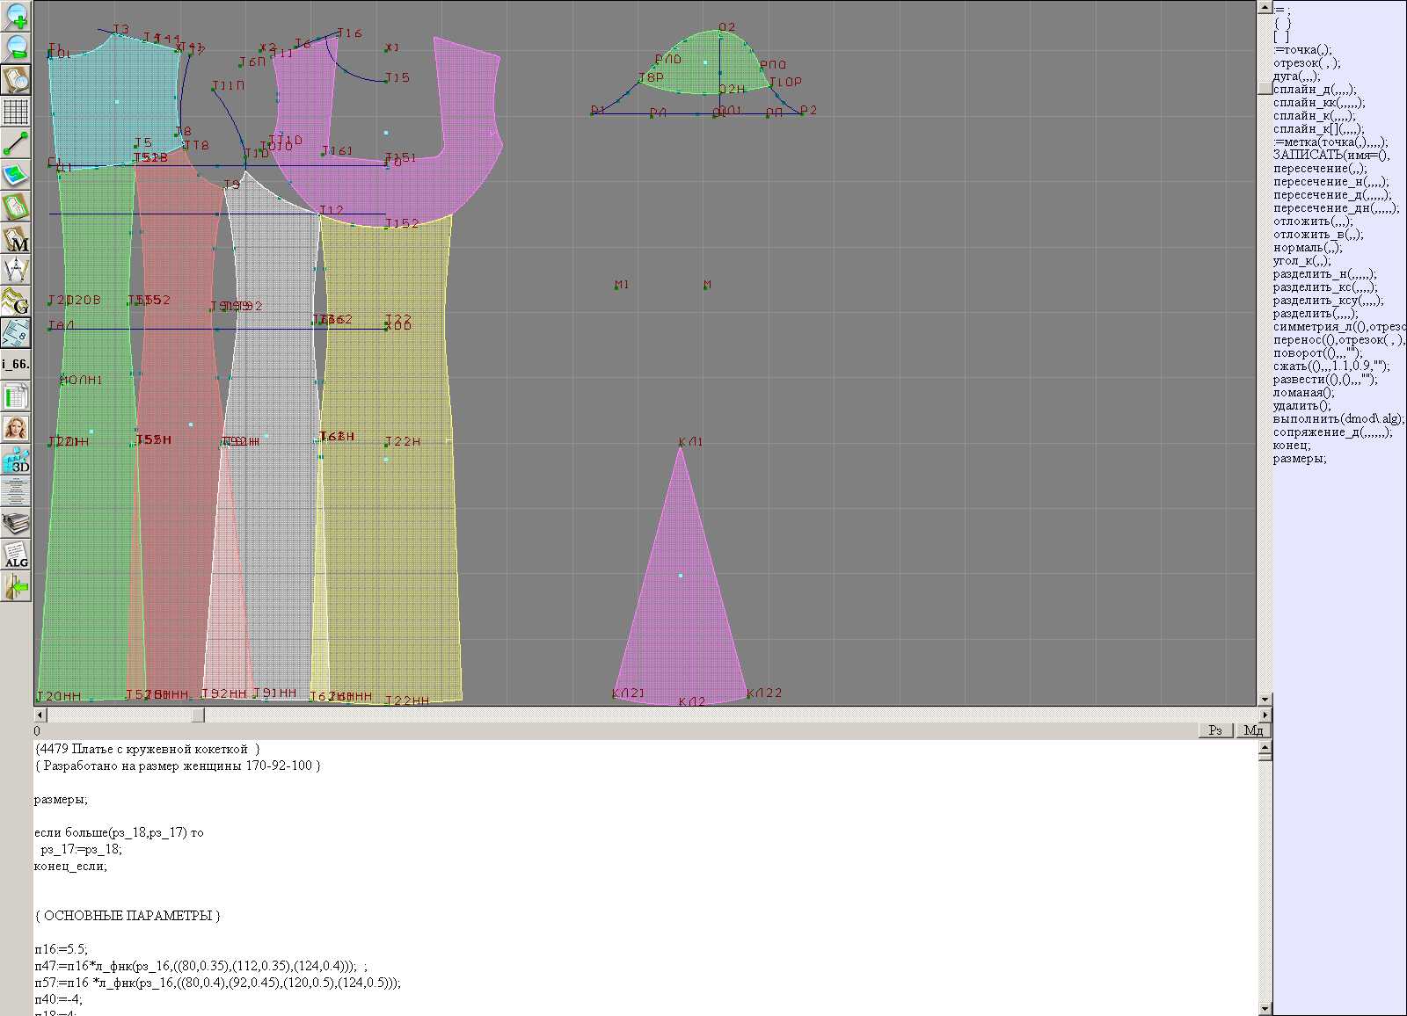
Task: Click the zoom out magnifier icon
Action: click(x=16, y=47)
